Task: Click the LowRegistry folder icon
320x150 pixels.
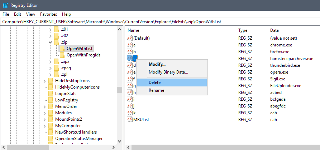Action: [x=51, y=100]
